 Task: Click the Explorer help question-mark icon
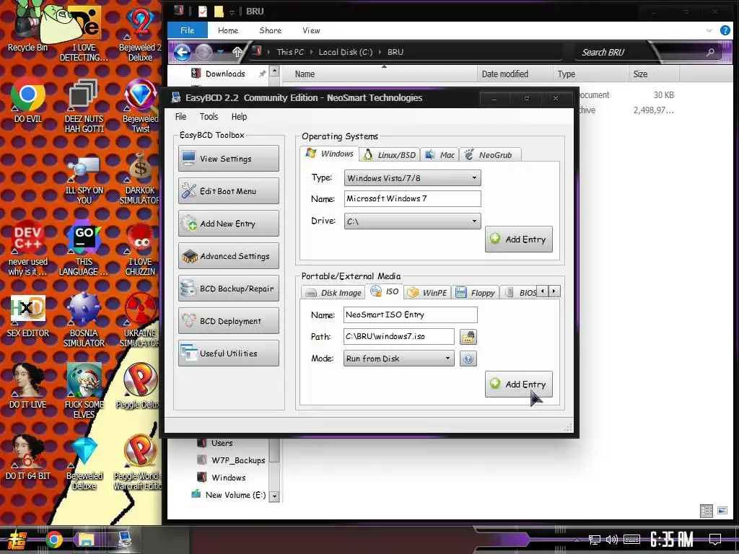coord(725,30)
